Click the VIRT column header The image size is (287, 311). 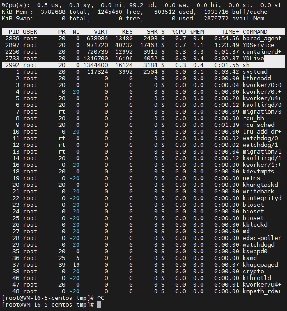[101, 32]
